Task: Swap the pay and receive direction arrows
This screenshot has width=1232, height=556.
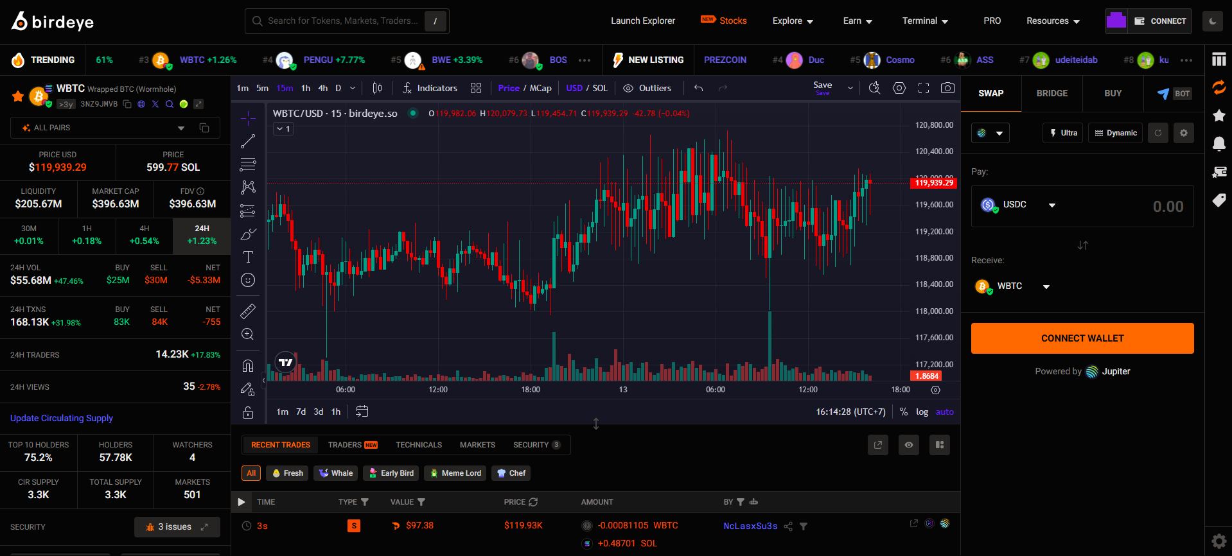Action: point(1083,245)
